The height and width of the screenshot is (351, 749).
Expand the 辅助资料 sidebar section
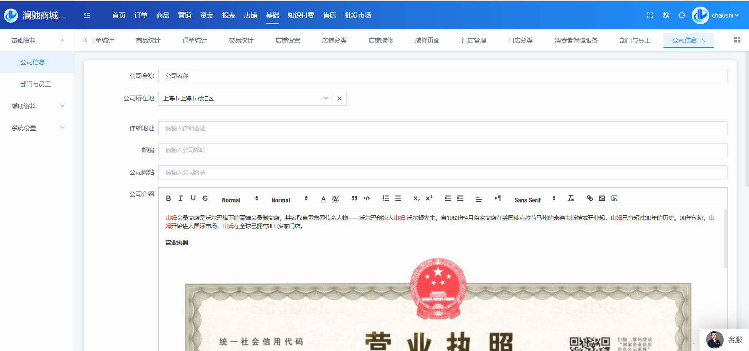37,106
